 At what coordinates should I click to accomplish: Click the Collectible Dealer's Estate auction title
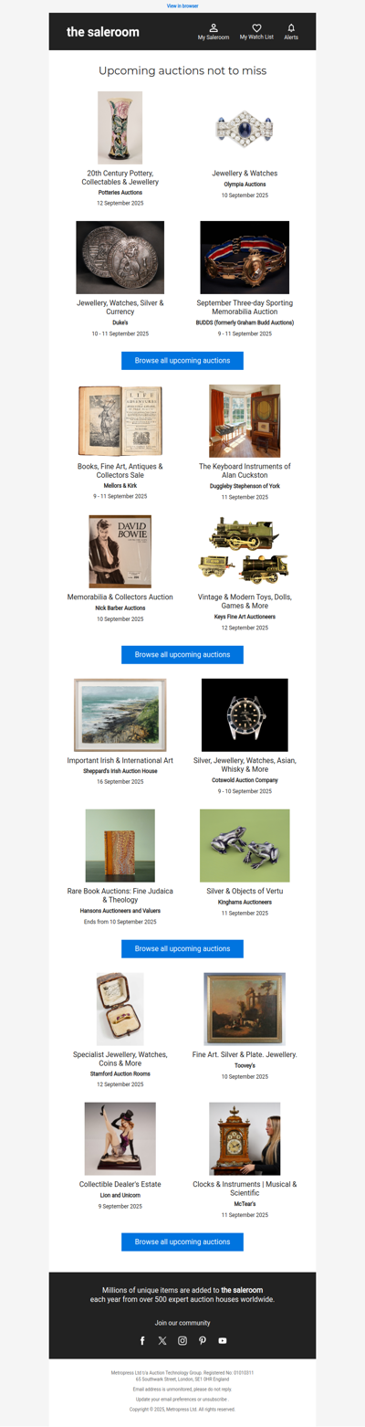(x=120, y=1184)
